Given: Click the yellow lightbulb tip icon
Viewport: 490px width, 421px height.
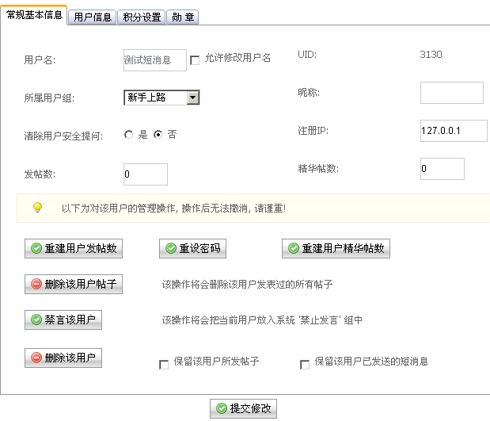Looking at the screenshot, I should tap(37, 208).
